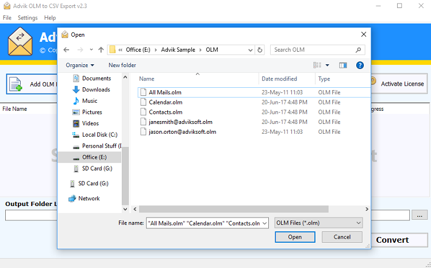
Task: Select Documents in the navigation pane
Action: click(97, 78)
